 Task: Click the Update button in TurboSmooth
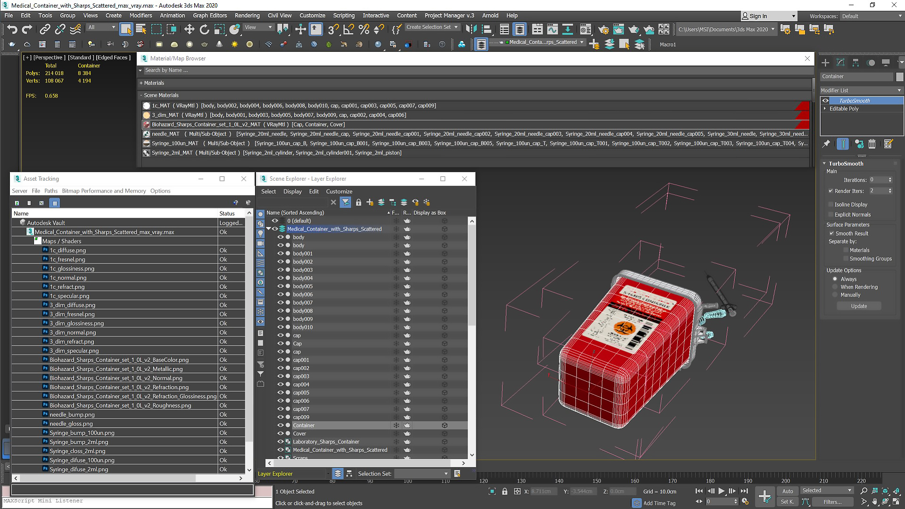[859, 306]
